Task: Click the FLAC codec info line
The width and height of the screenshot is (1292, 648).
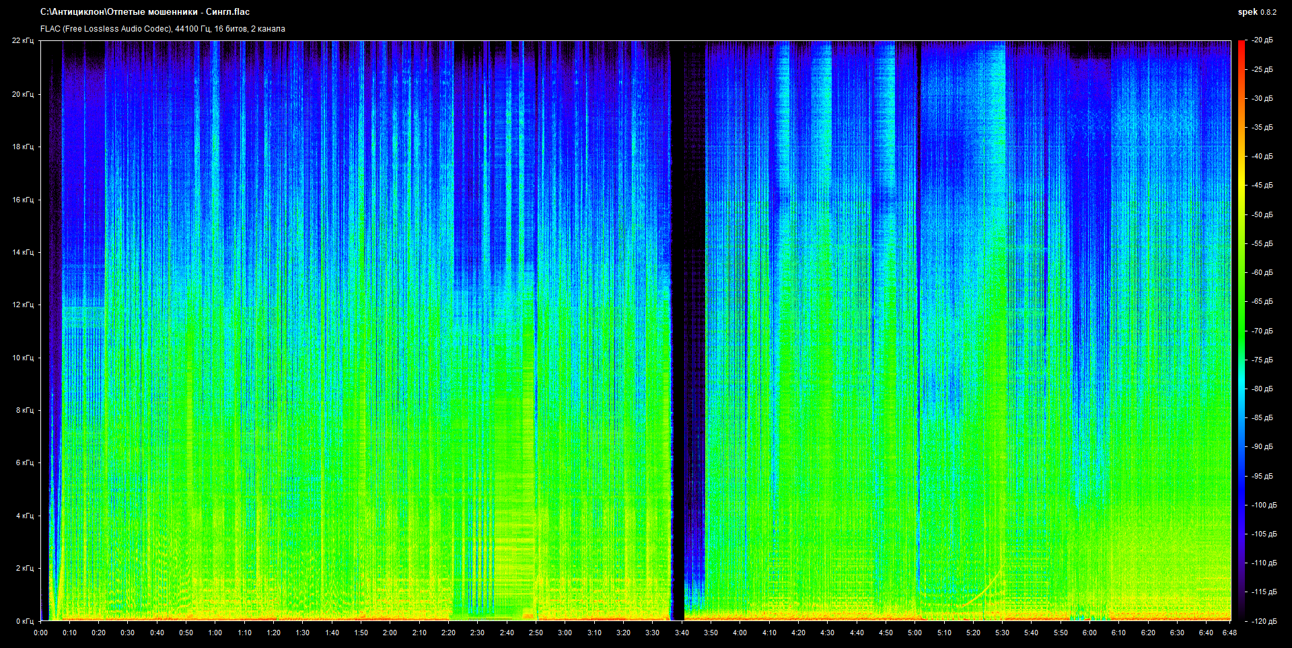Action: [x=162, y=29]
